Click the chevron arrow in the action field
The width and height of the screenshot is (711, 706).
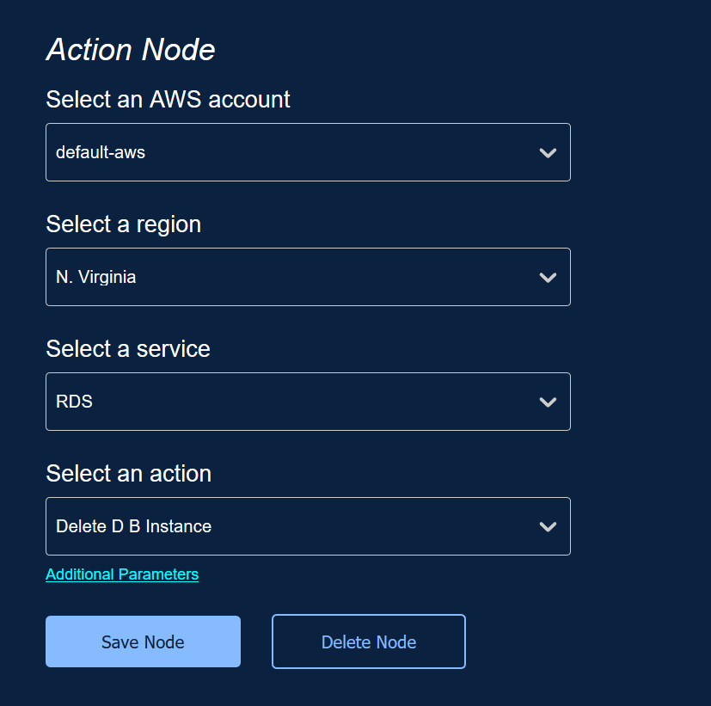tap(548, 527)
